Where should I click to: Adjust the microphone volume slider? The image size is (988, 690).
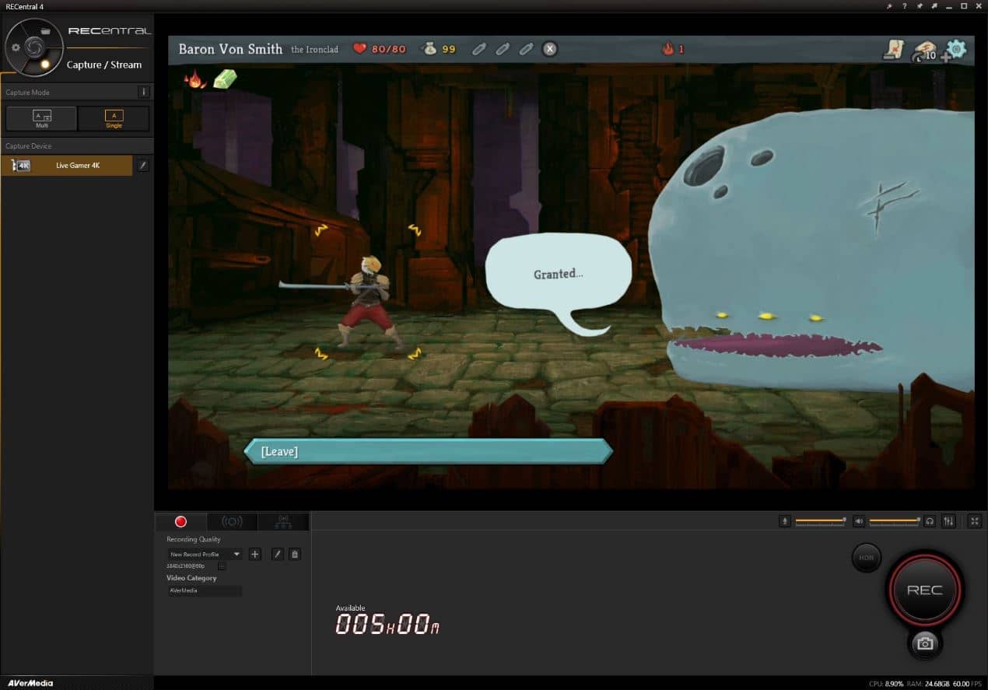point(820,520)
